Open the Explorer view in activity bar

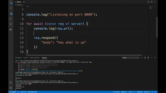pos(11,3)
